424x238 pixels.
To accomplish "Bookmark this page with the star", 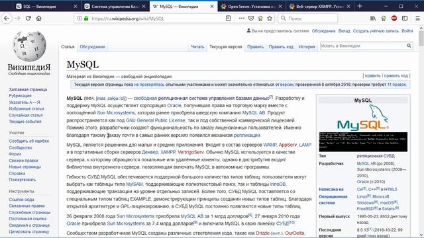I will 270,19.
